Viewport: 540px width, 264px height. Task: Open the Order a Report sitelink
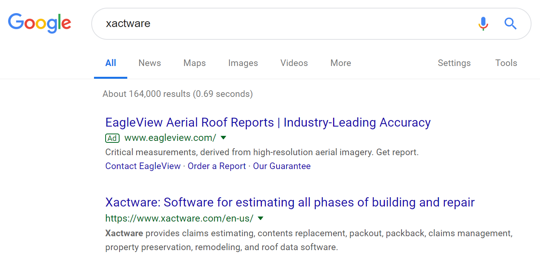pos(217,166)
